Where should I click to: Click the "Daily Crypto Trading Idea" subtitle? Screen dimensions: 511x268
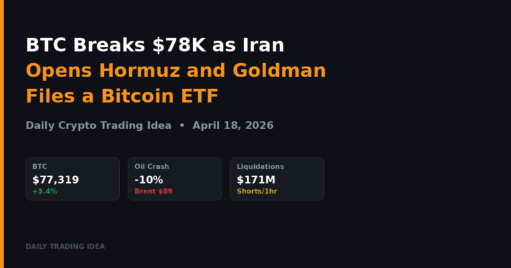98,125
